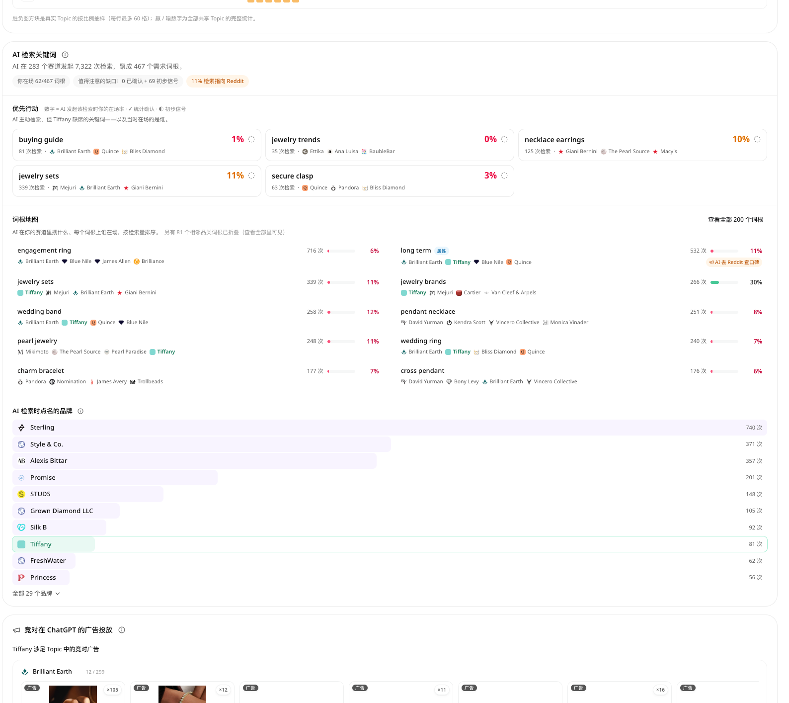The width and height of the screenshot is (789, 703).
Task: Click the Tiffany tag in the wedding band row
Action: [75, 323]
